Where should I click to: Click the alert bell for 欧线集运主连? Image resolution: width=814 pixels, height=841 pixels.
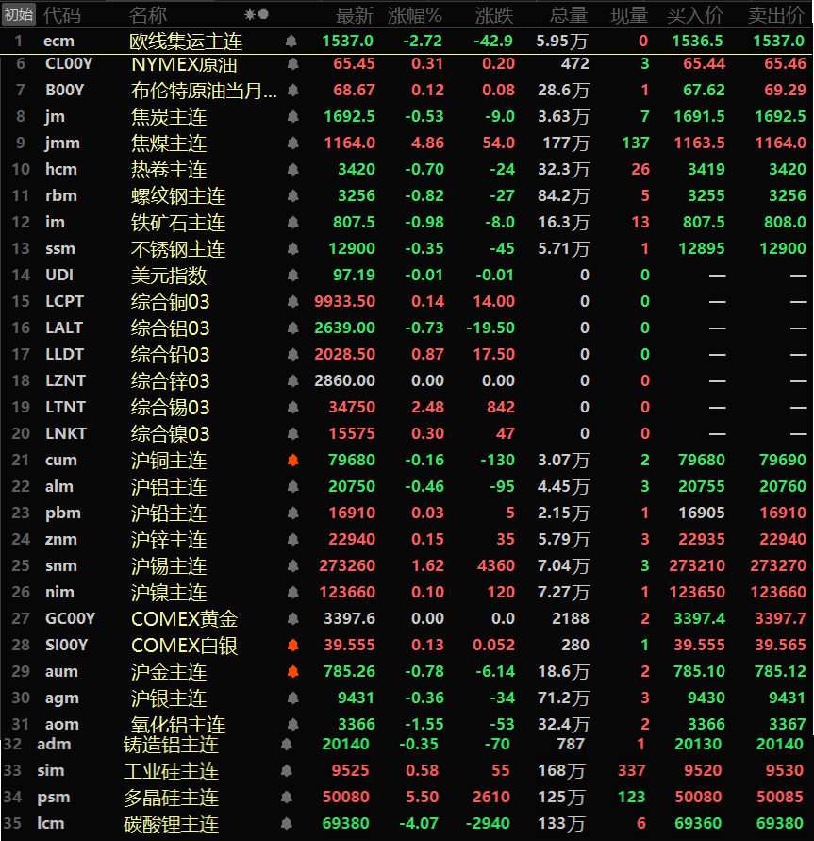coord(291,42)
